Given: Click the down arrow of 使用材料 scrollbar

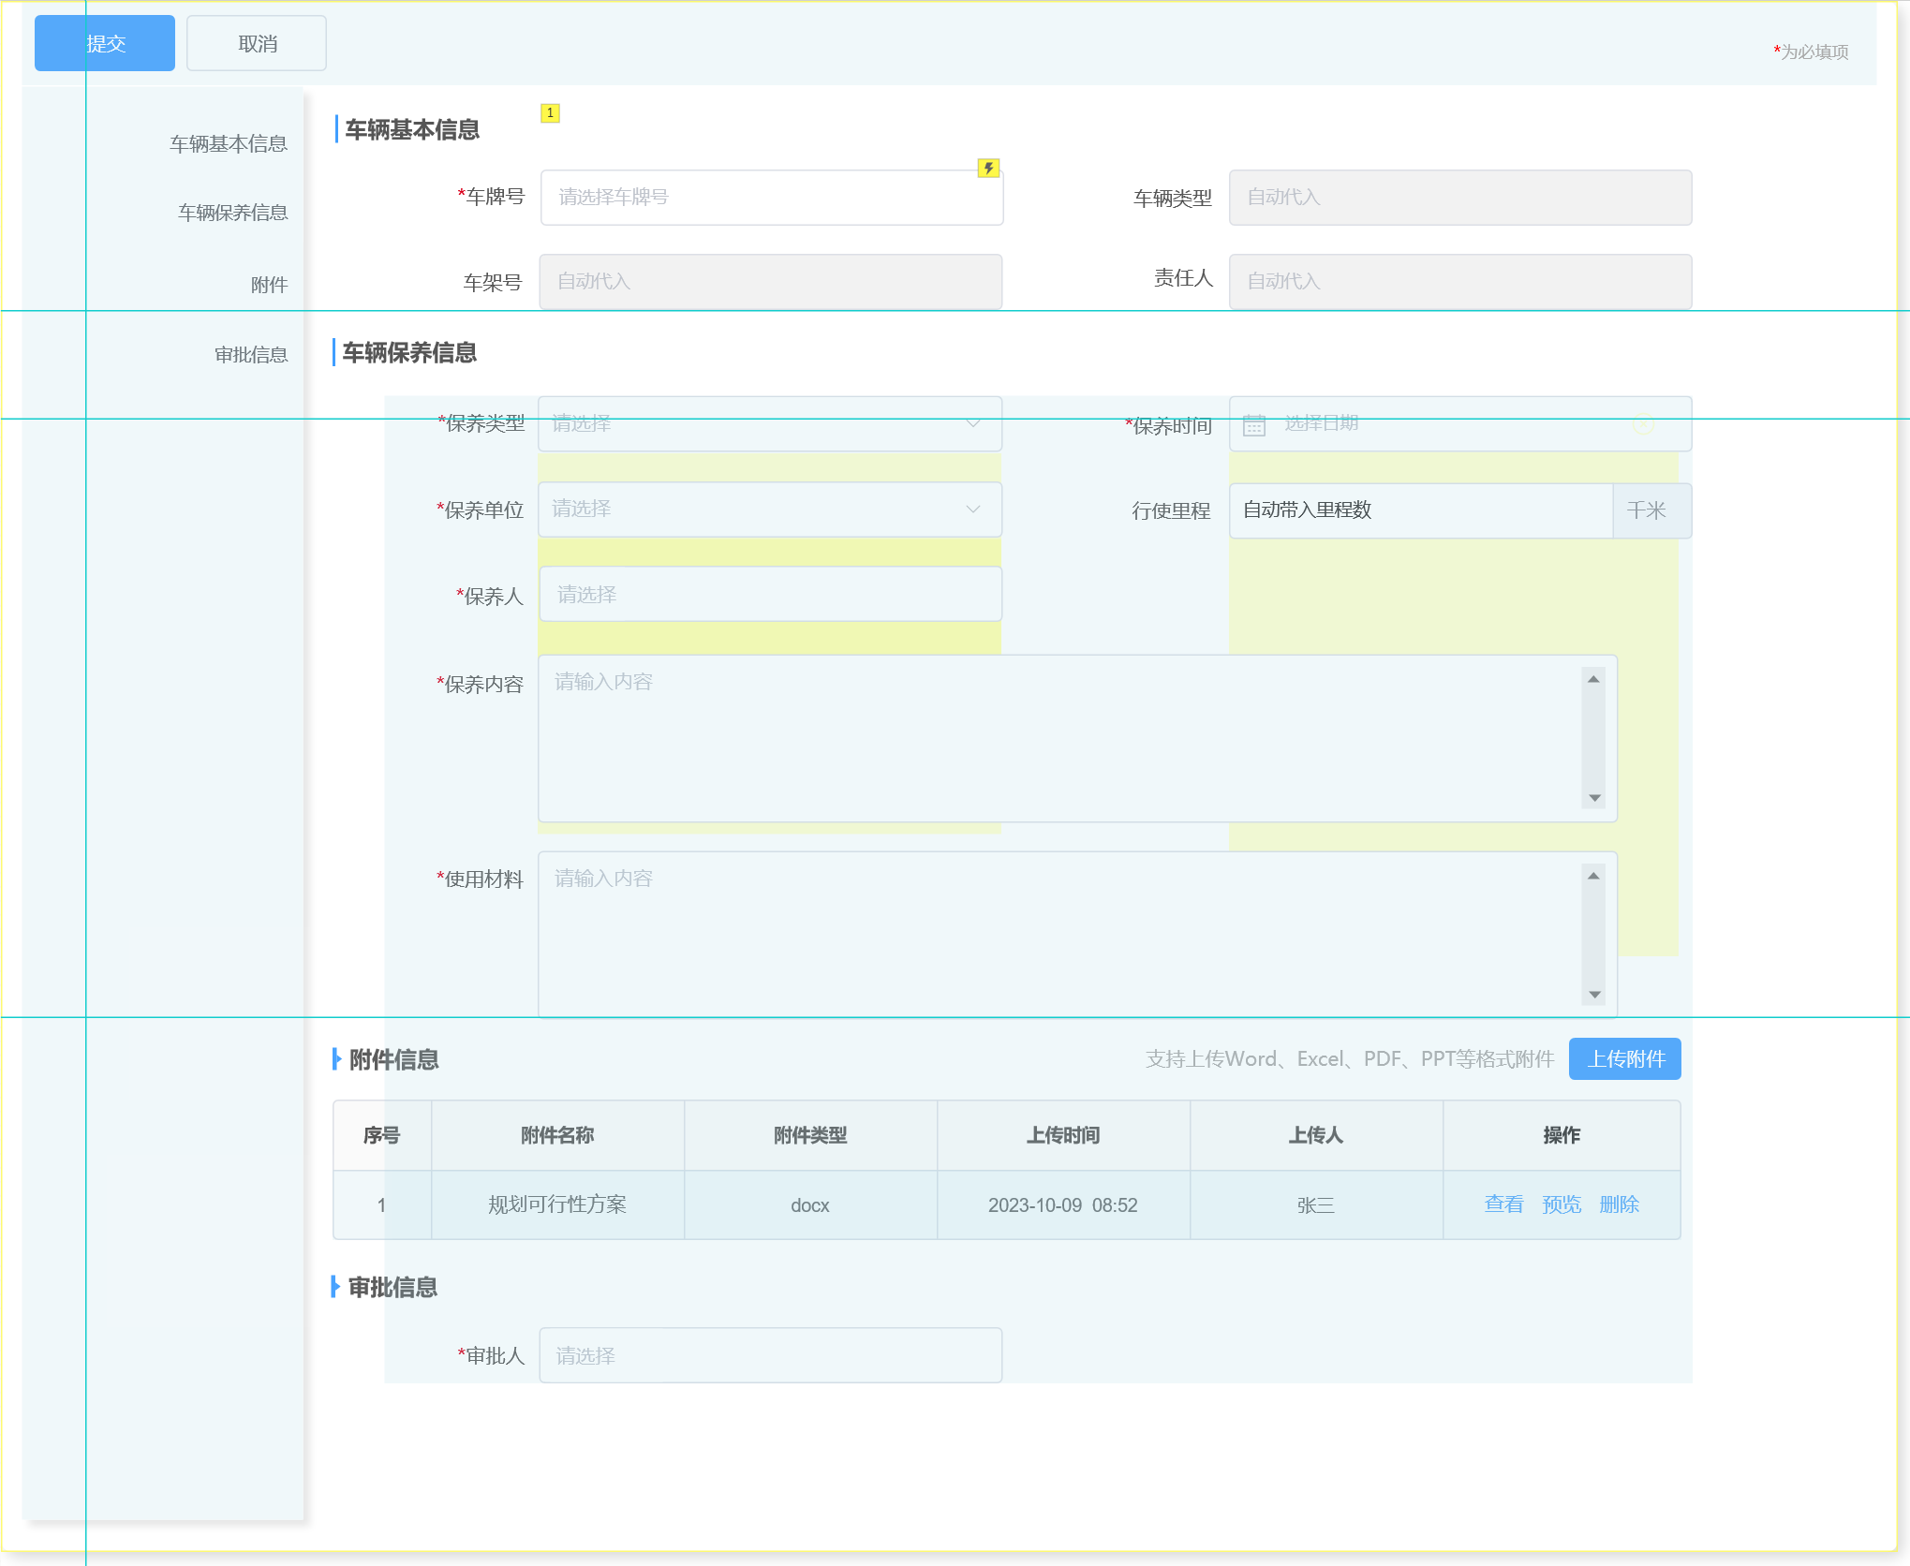Looking at the screenshot, I should [1593, 995].
